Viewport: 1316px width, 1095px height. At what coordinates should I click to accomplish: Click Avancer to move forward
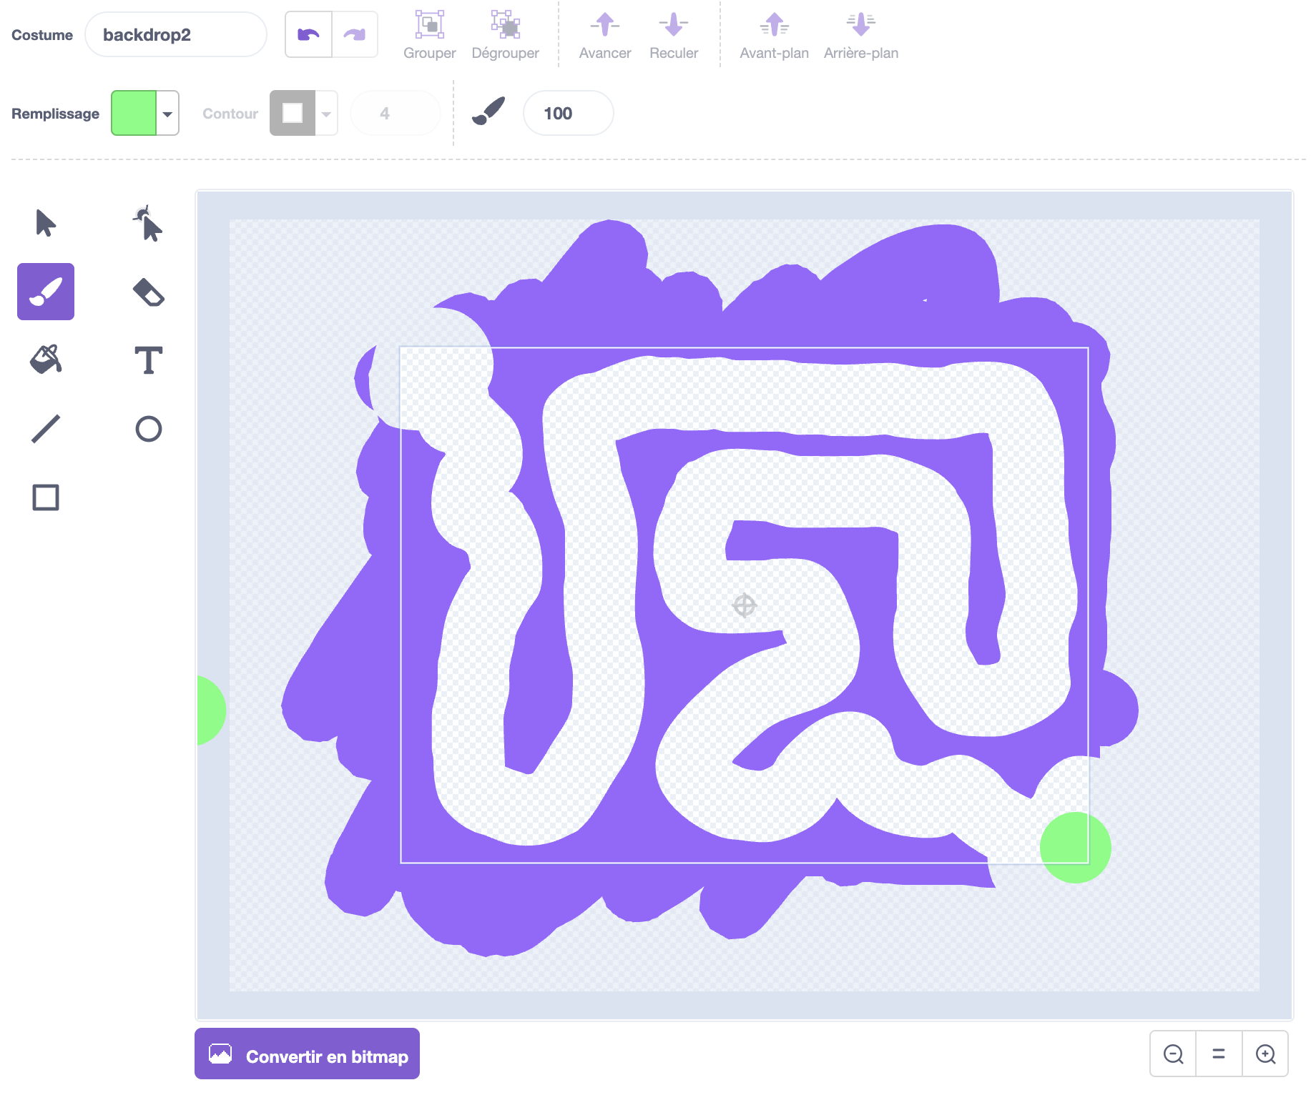coord(605,34)
